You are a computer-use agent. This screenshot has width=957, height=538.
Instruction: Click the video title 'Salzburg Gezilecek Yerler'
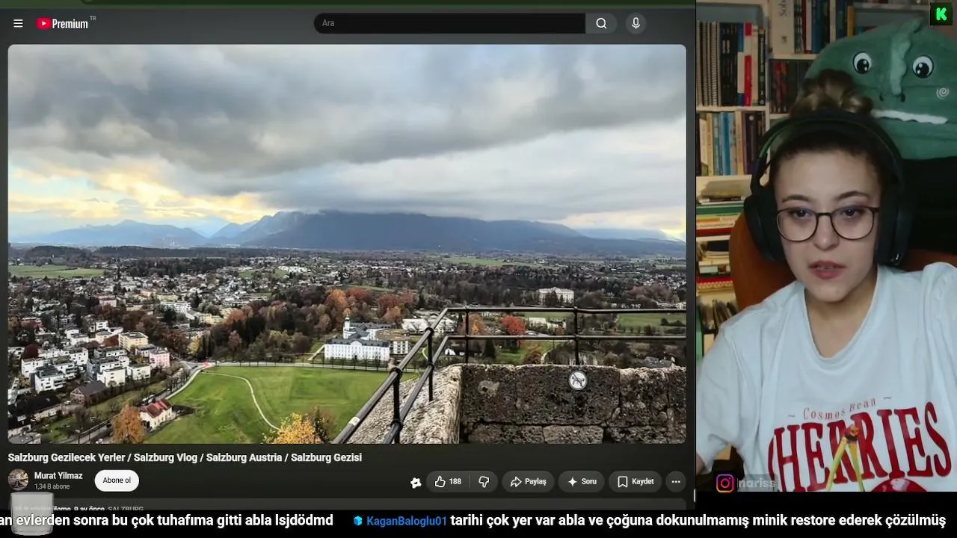pyautogui.click(x=185, y=457)
